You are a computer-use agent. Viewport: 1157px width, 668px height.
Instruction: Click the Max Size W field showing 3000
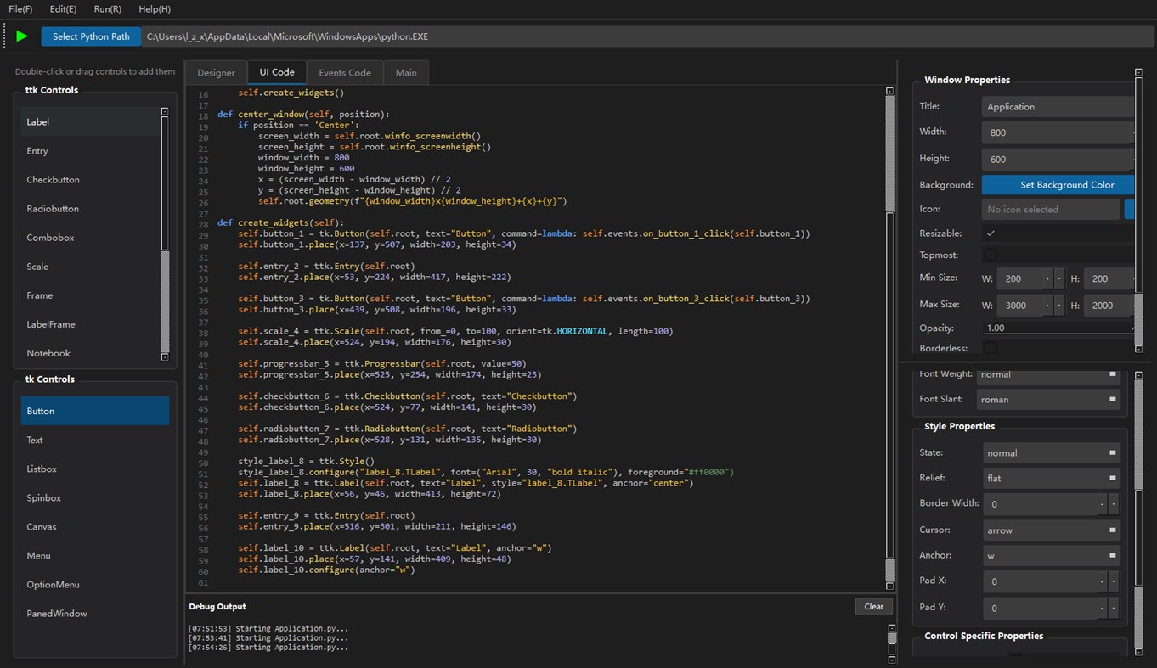click(x=1020, y=306)
